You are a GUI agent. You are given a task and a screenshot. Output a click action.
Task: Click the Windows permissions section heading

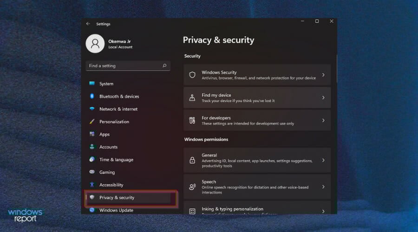[206, 139]
